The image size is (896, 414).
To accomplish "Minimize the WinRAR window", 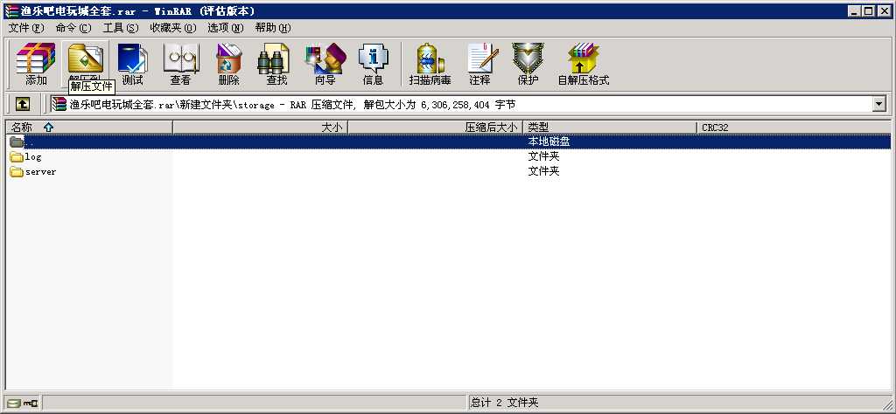I will click(854, 10).
